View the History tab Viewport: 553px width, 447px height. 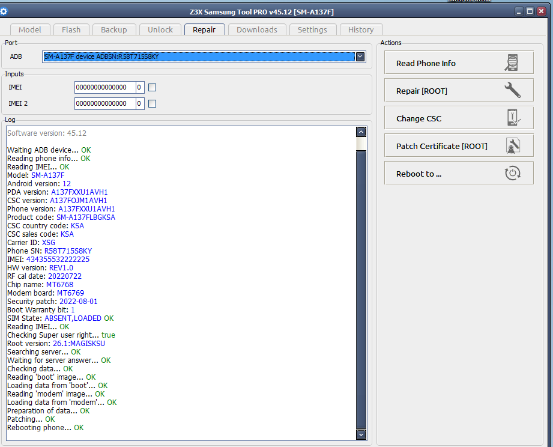pos(361,29)
